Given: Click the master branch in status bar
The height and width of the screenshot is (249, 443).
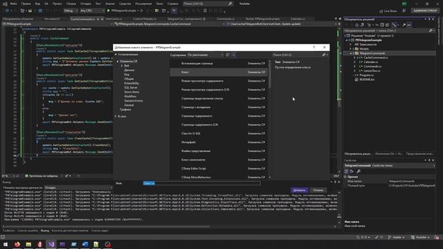Looking at the screenshot, I should tap(397, 237).
